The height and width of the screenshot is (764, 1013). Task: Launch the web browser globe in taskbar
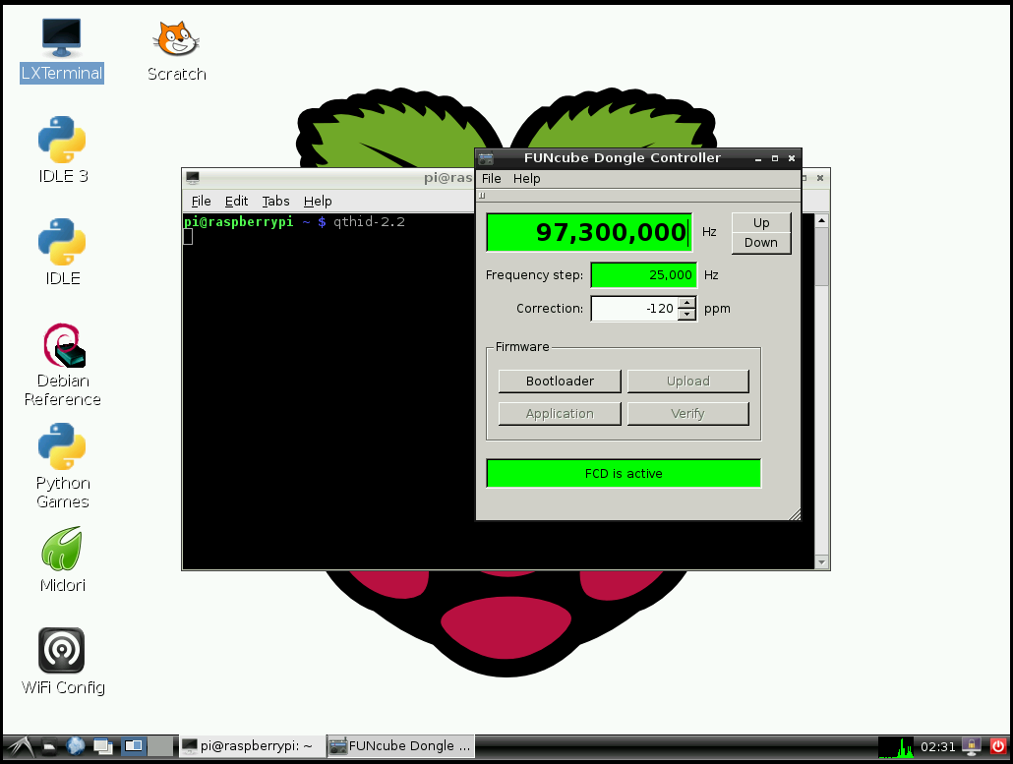click(76, 746)
